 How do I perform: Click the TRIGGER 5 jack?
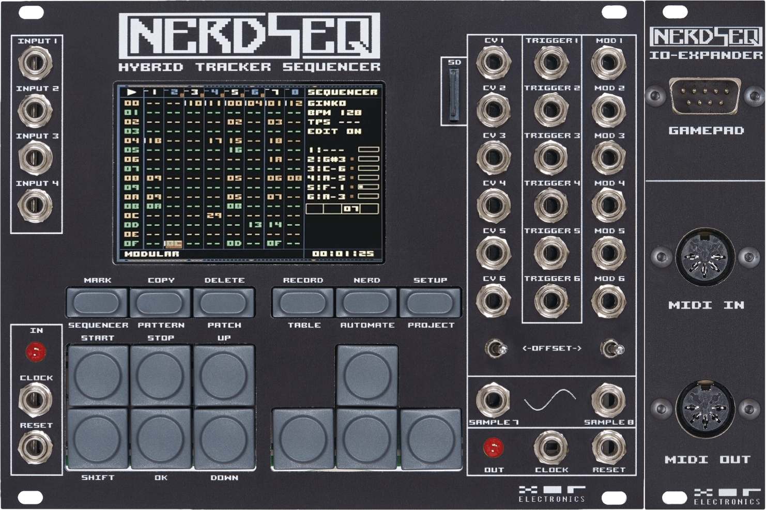(551, 252)
